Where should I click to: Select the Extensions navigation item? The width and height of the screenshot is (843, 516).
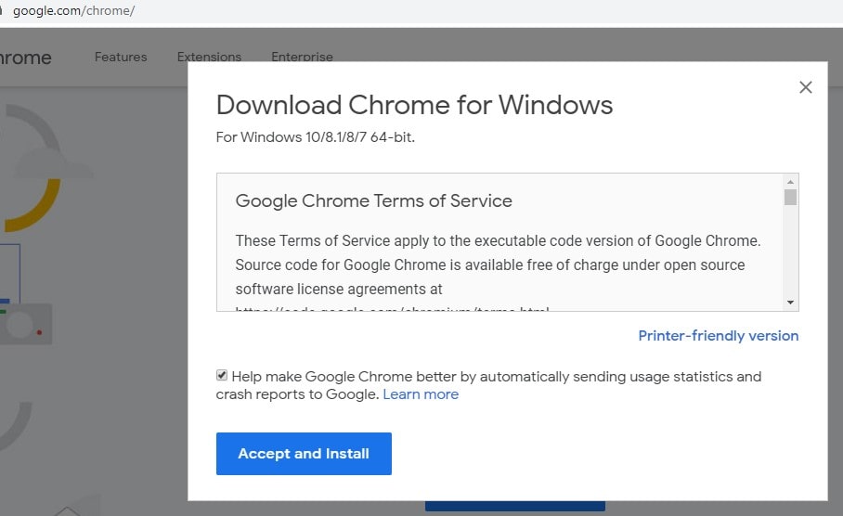[209, 57]
